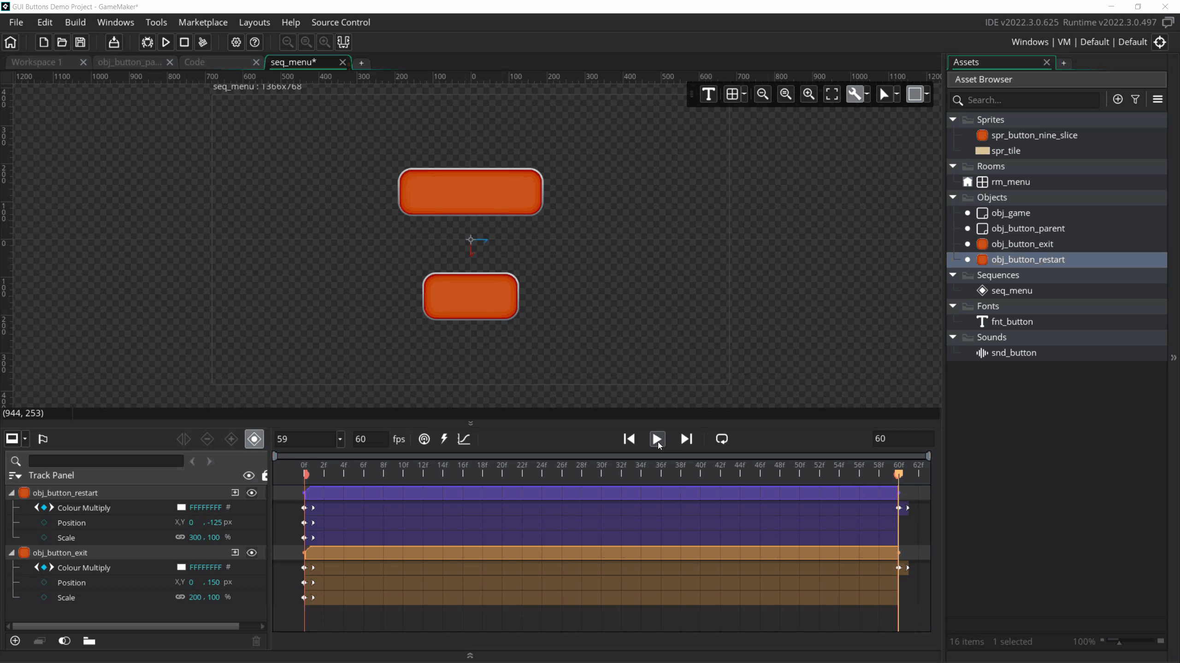
Task: Select spr_button_nine_slice sprite asset
Action: click(1035, 135)
